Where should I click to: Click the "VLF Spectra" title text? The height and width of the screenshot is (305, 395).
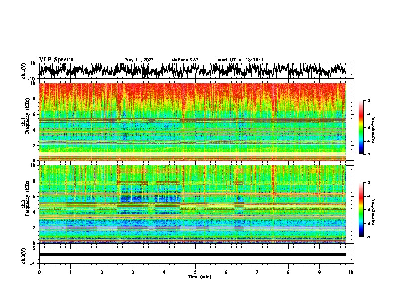tap(56, 59)
